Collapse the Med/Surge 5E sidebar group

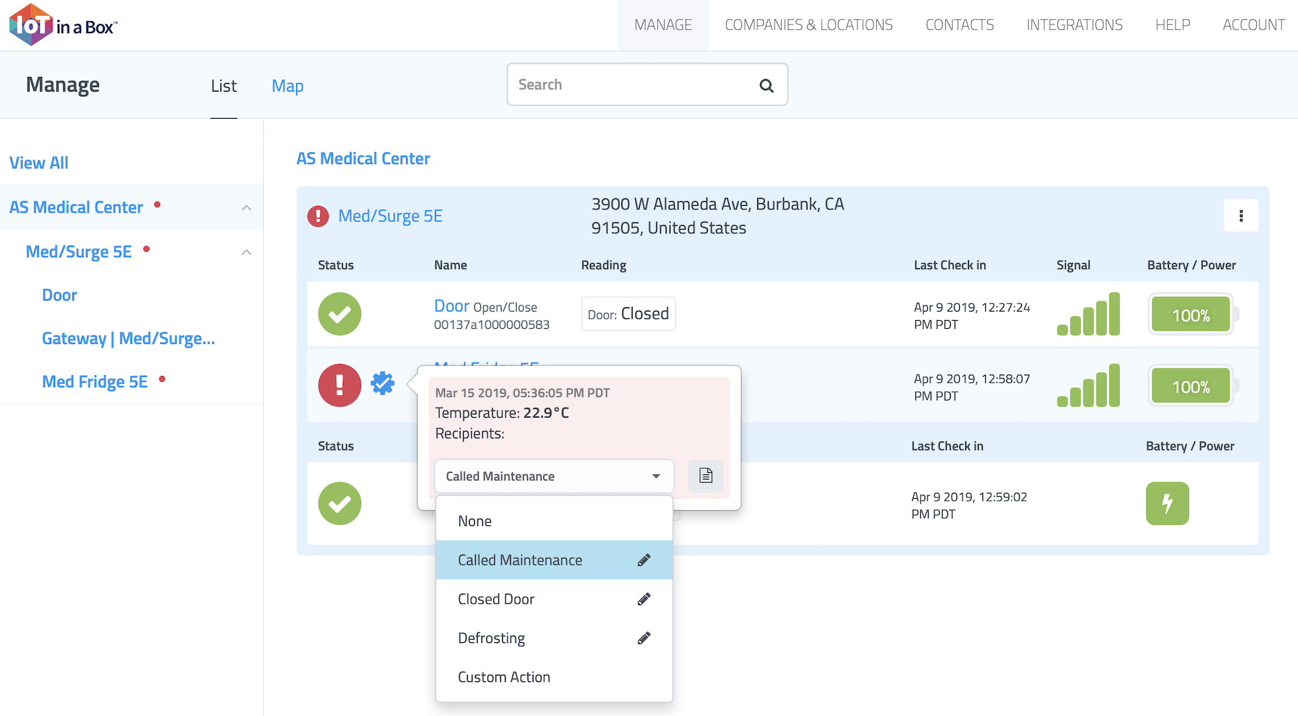[246, 252]
